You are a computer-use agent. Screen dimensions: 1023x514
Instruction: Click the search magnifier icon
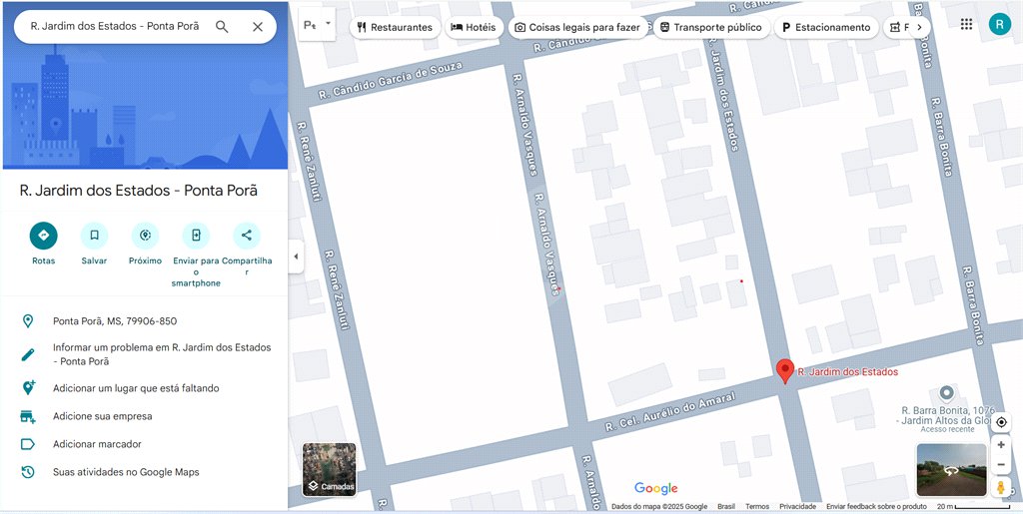[x=222, y=27]
